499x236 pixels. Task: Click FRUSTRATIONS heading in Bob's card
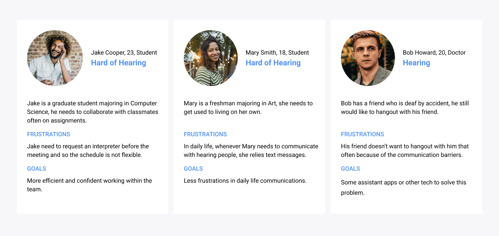click(362, 134)
